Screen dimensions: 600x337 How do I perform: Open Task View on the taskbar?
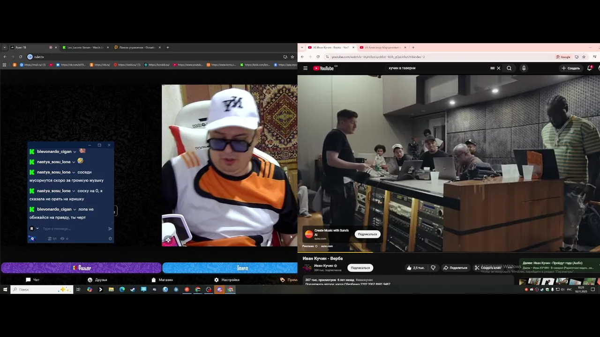pos(78,290)
